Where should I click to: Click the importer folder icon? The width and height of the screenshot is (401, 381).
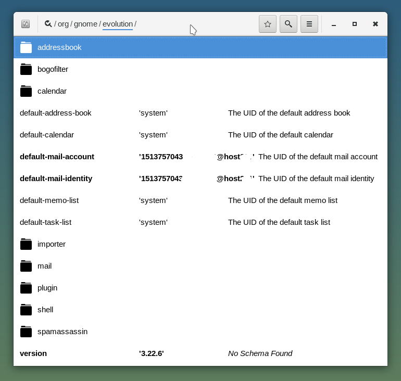(26, 244)
